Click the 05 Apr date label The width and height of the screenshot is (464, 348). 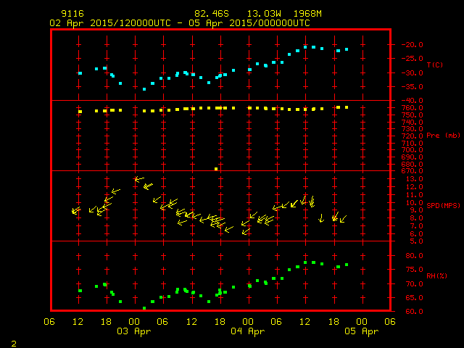pyautogui.click(x=361, y=331)
